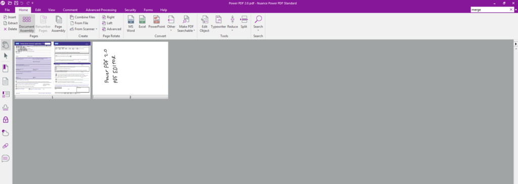Viewport: 518px width, 184px height.
Task: Convert to PowerPoint
Action: pos(157,22)
